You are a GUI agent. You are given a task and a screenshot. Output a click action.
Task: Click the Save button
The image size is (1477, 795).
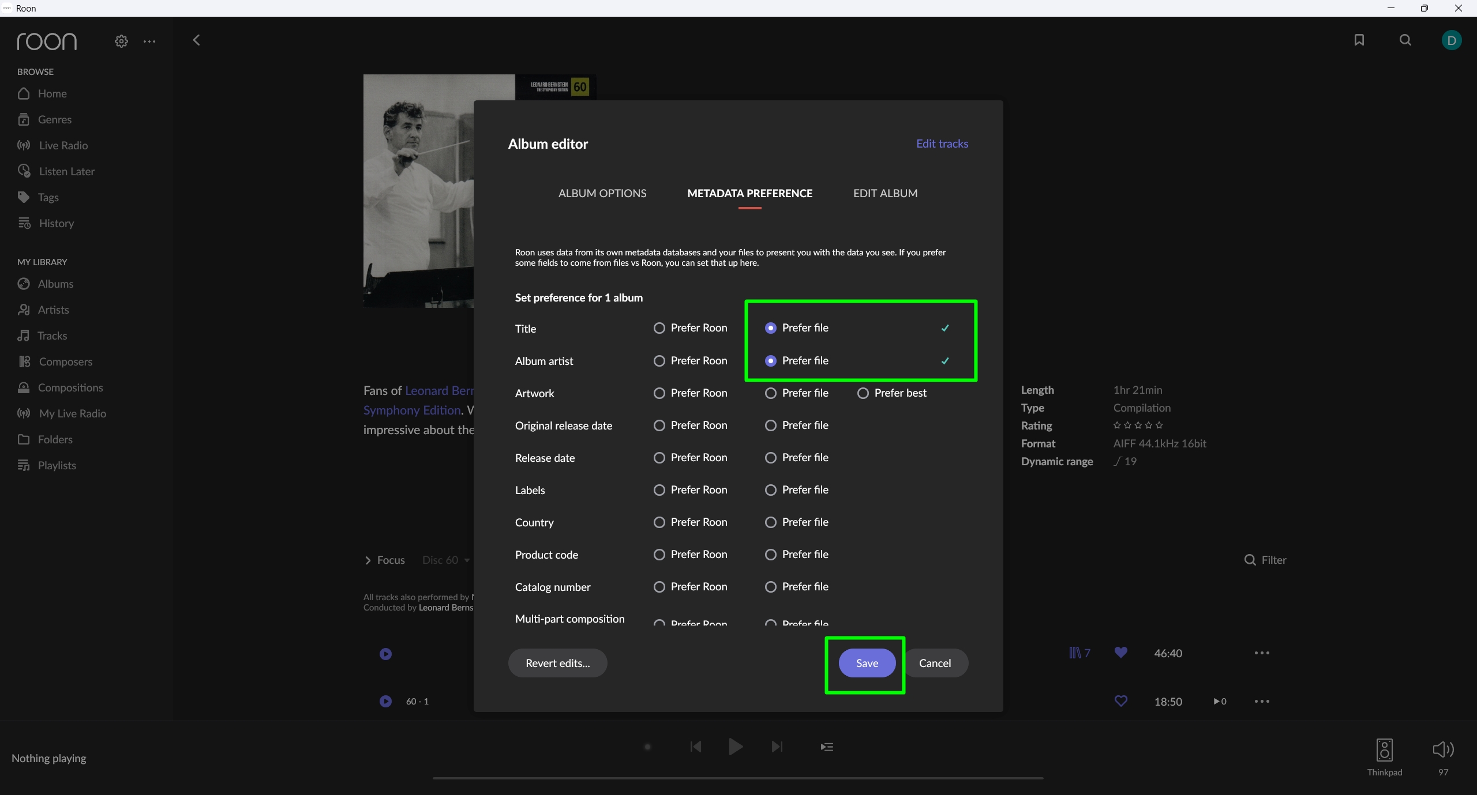(867, 664)
